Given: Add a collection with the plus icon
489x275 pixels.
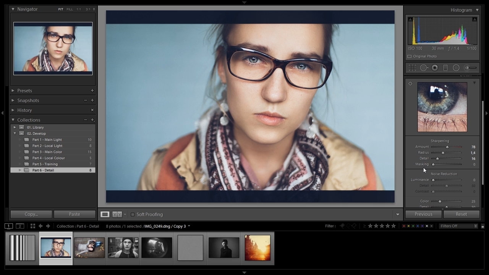Looking at the screenshot, I should click(x=92, y=120).
